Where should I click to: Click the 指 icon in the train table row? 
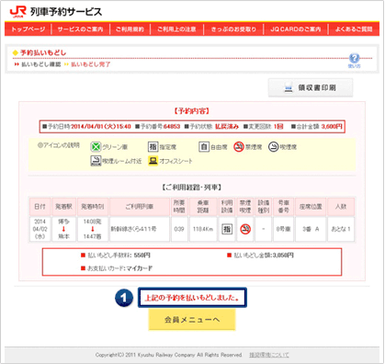(x=227, y=229)
